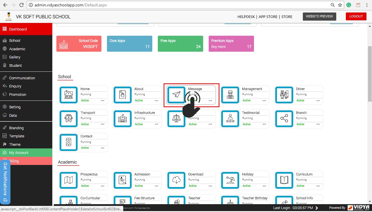
Task: Open Enquiry in the sidebar
Action: point(26,86)
